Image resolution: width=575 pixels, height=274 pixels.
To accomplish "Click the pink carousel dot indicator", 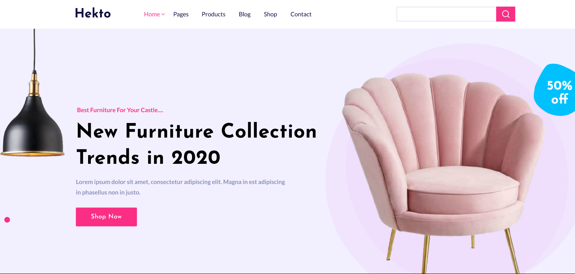I will pyautogui.click(x=7, y=220).
